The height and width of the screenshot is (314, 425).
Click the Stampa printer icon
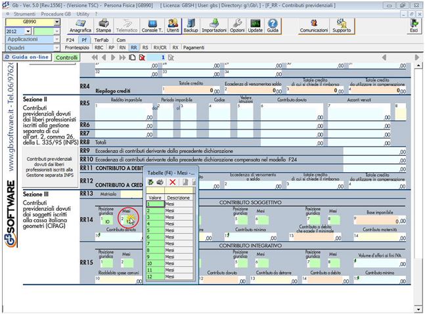pyautogui.click(x=103, y=26)
